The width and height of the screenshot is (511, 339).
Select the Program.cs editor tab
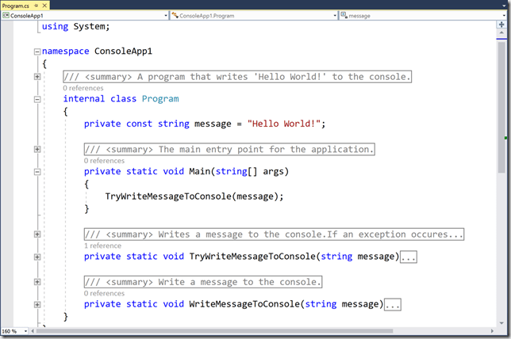16,5
